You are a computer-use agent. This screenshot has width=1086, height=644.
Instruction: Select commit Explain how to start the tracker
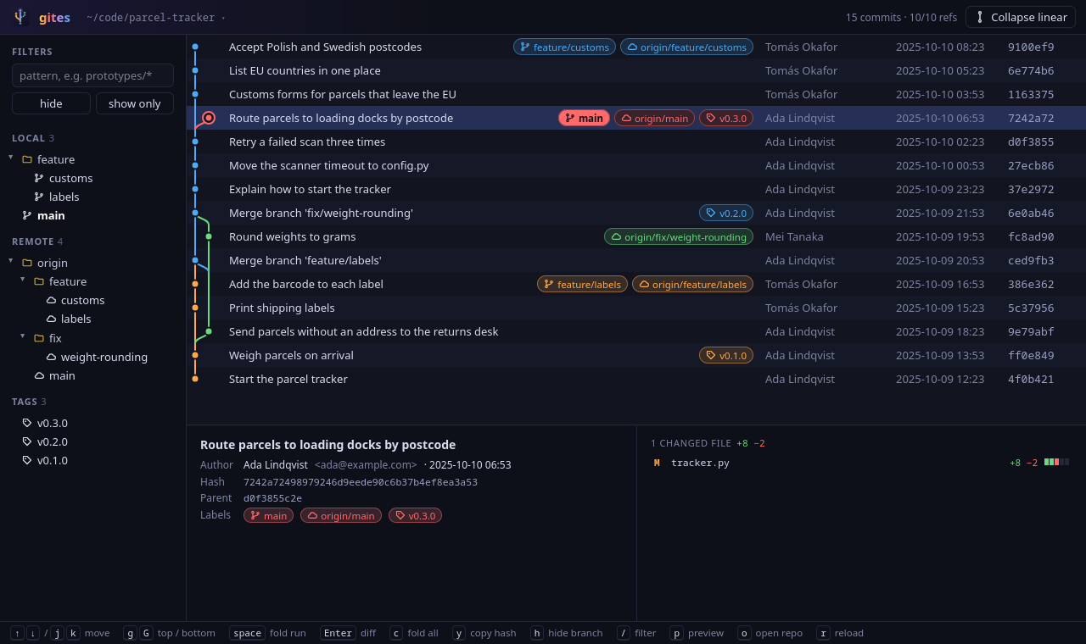coord(636,189)
